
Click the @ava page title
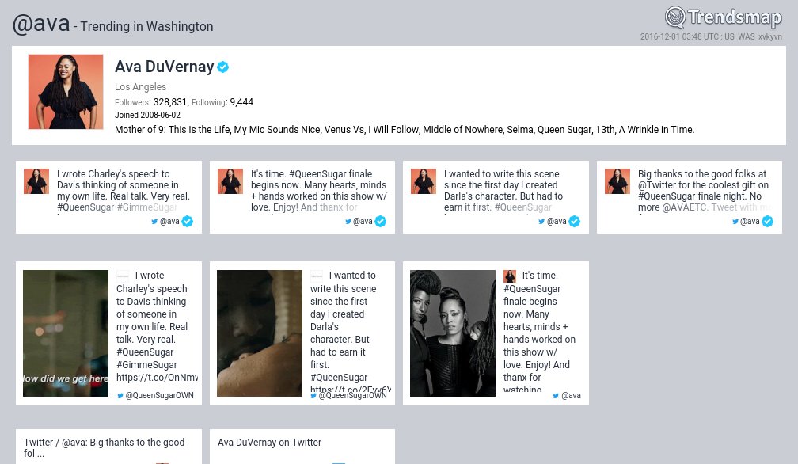click(x=41, y=24)
